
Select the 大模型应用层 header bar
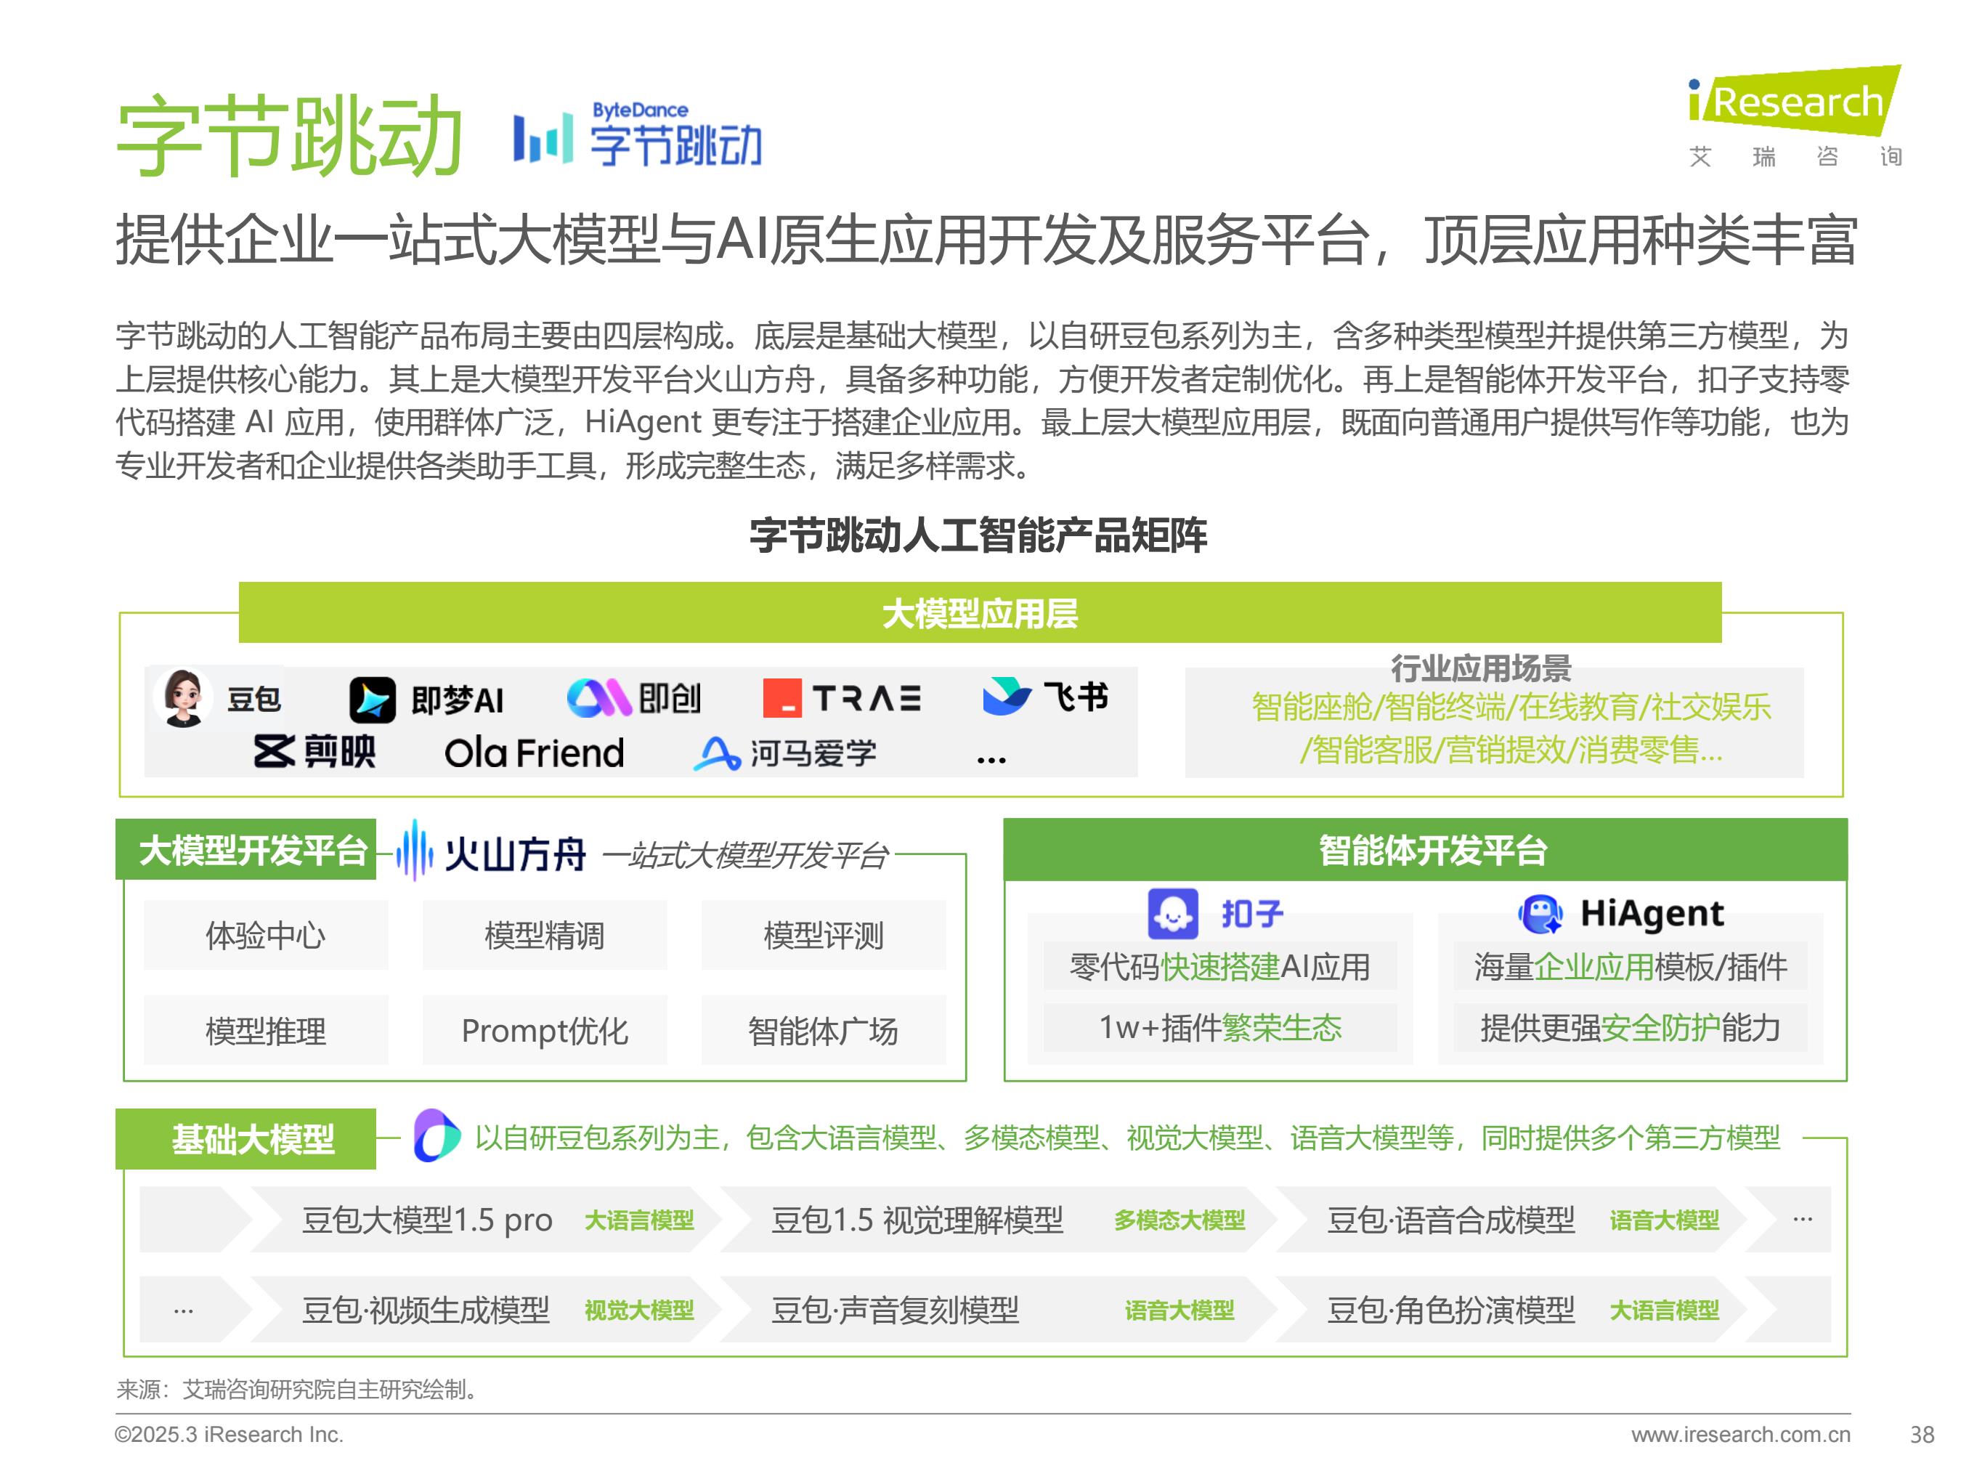tap(980, 612)
